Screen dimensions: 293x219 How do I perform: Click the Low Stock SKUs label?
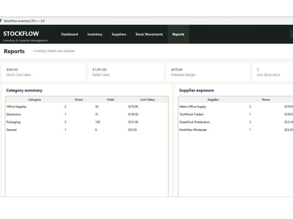click(x=268, y=75)
